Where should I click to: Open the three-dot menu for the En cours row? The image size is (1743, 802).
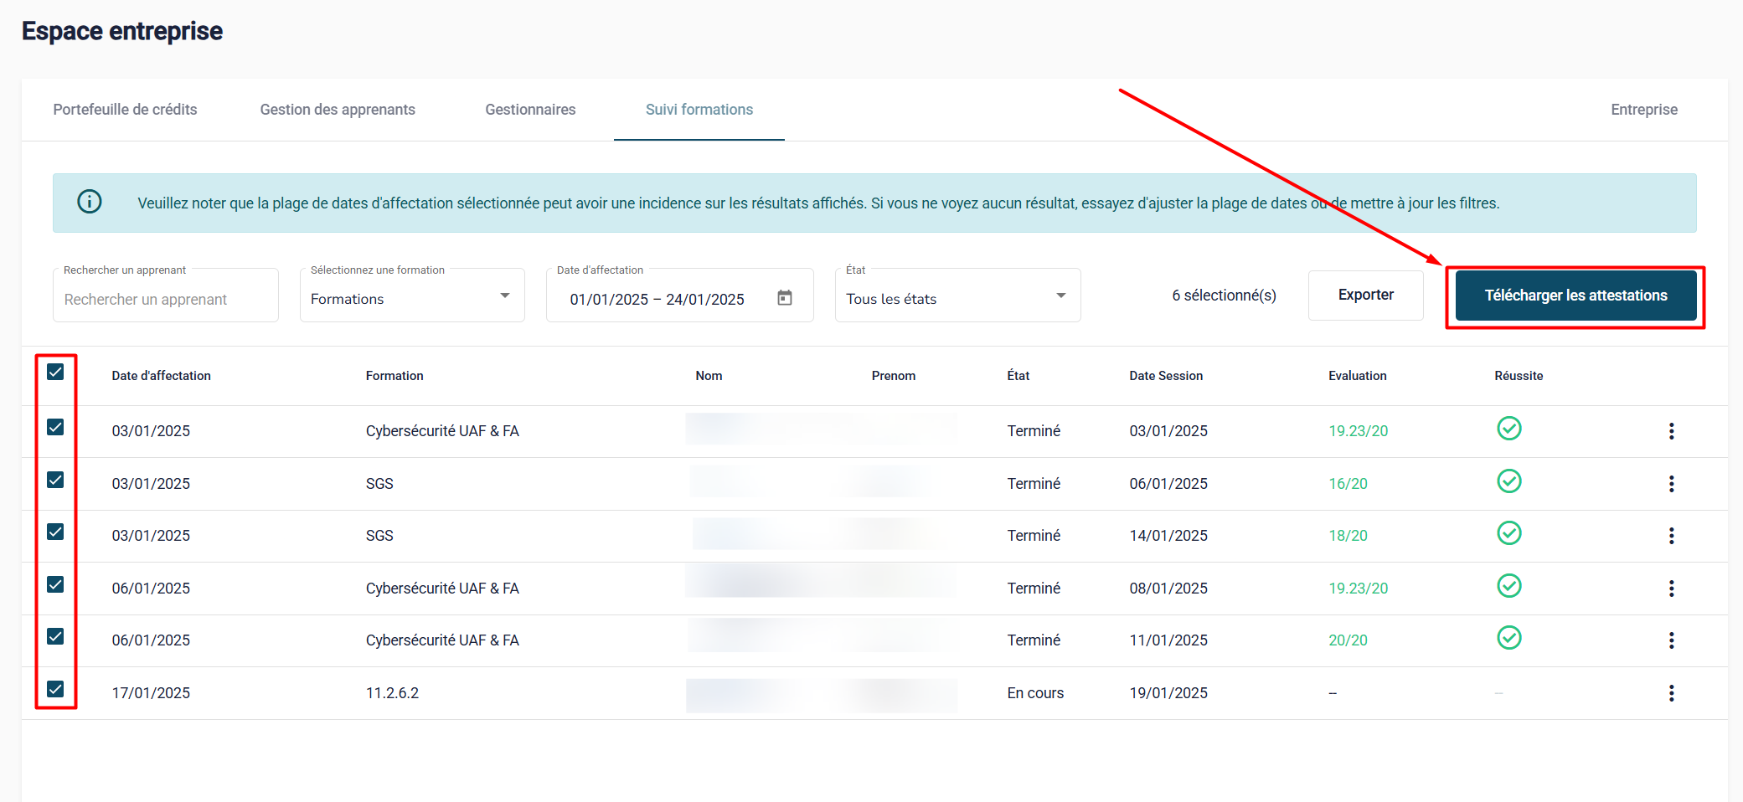coord(1671,693)
